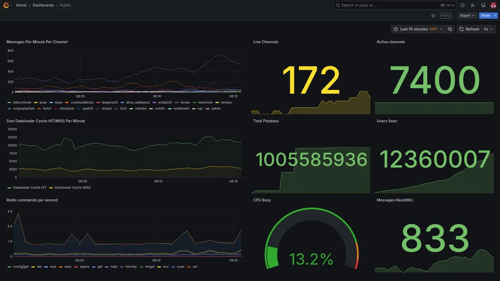The image size is (500, 281).
Task: Toggle forsen series in legend
Action: click(185, 103)
